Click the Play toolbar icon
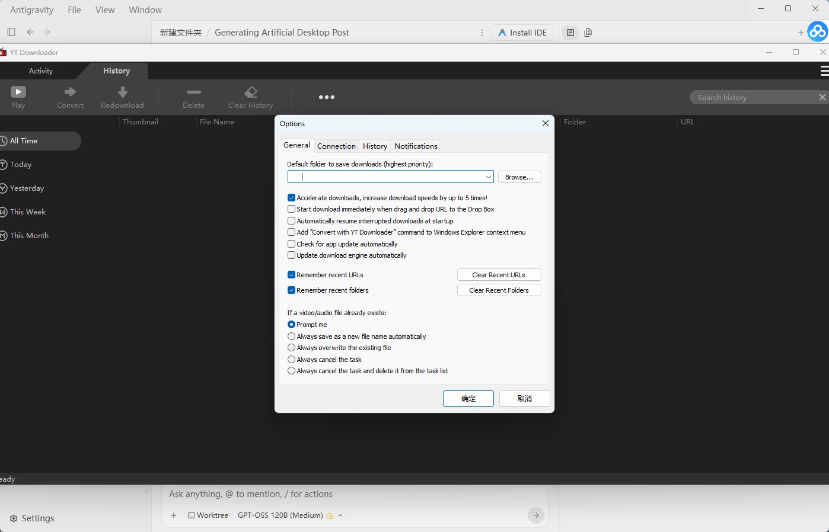Screen dimensions: 829x532 point(18,92)
